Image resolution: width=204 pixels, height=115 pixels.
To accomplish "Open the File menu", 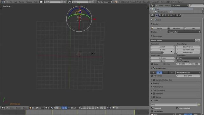I will [11, 2].
